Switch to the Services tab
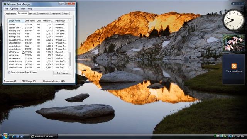Viewport: 247px width, 139px height. pyautogui.click(x=32, y=14)
